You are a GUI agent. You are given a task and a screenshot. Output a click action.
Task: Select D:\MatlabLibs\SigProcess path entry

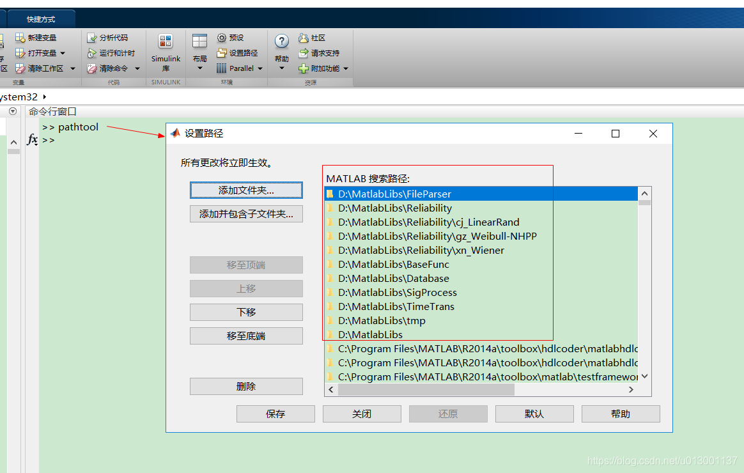pos(481,293)
